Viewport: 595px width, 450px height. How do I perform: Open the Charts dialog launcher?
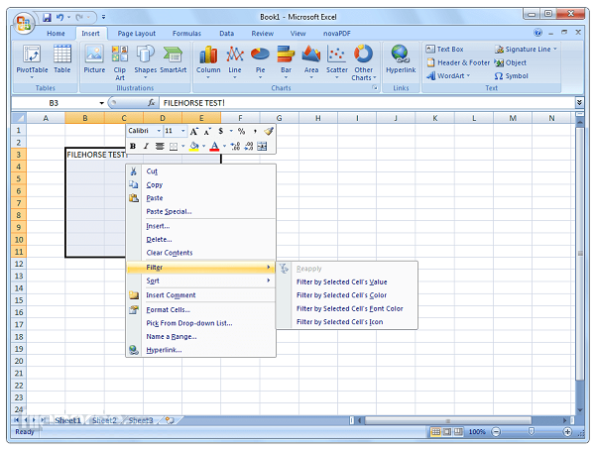(375, 88)
